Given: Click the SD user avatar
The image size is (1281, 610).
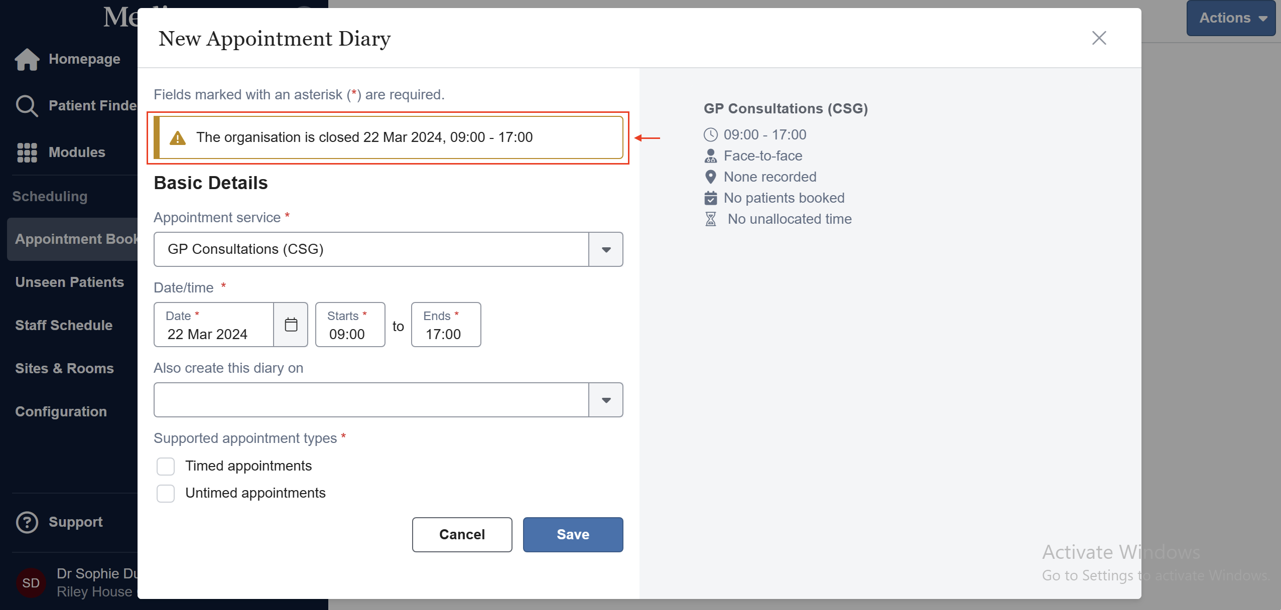Looking at the screenshot, I should [31, 583].
